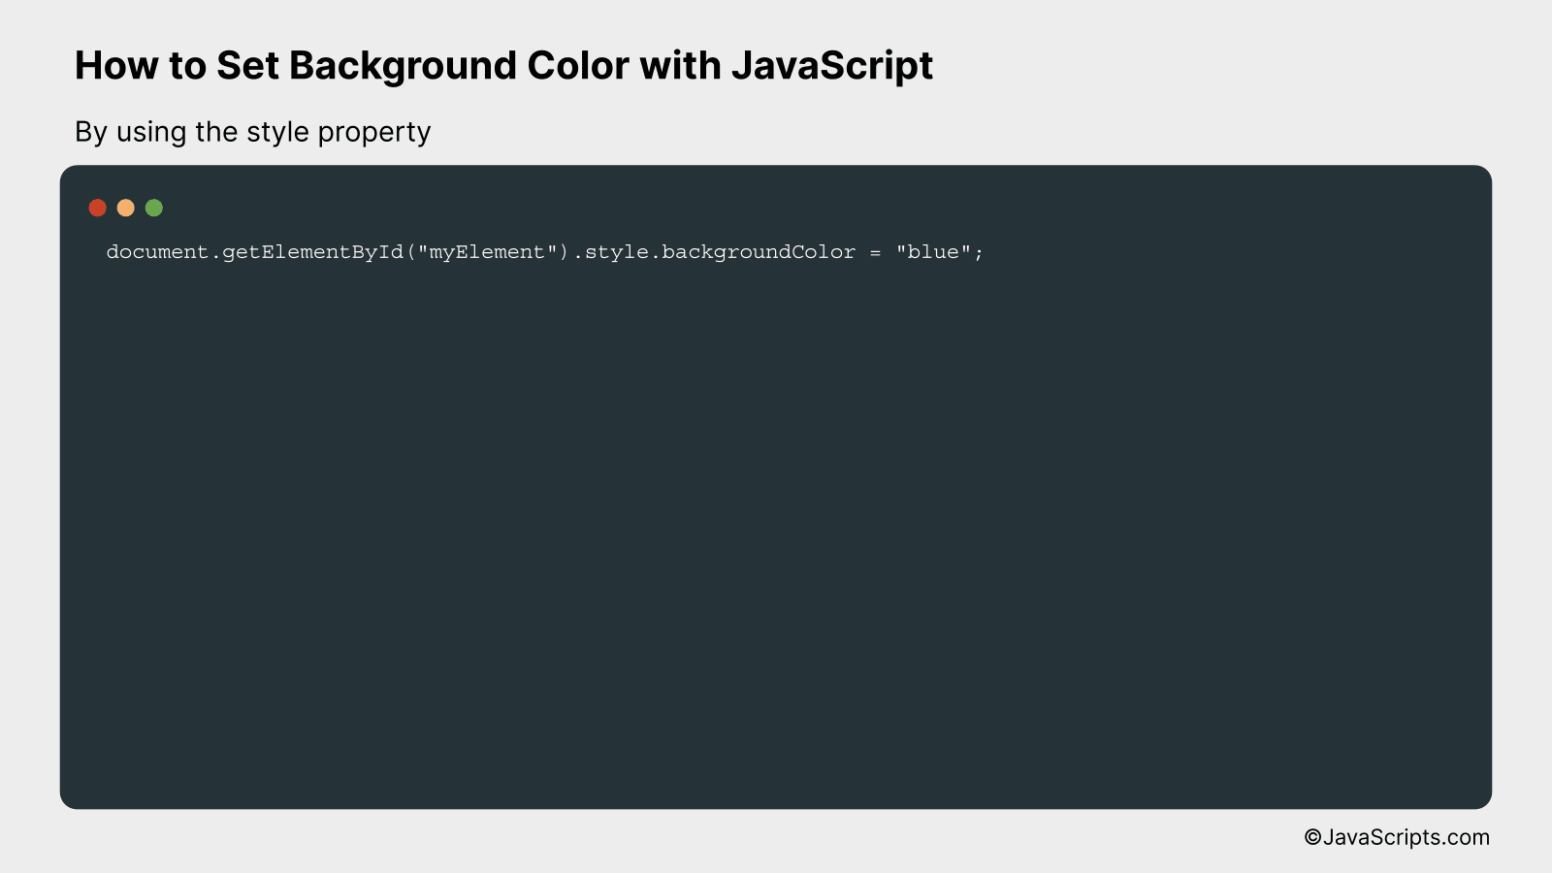1552x873 pixels.
Task: Click the "By using the style property" subtitle
Action: click(x=252, y=133)
